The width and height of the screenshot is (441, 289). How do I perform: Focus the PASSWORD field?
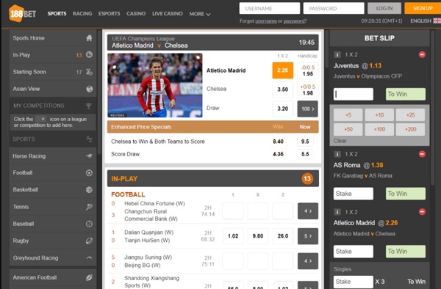334,8
